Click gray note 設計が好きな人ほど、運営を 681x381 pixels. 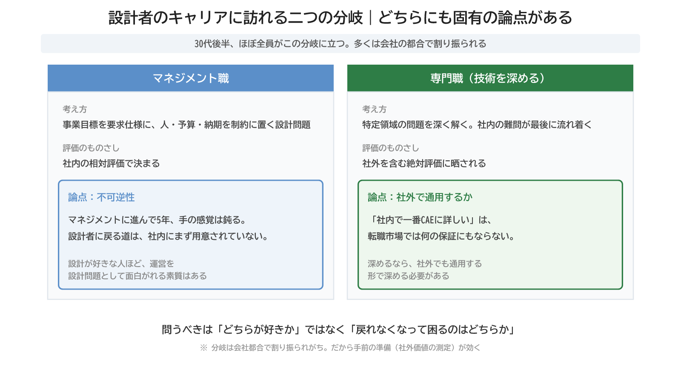121,264
